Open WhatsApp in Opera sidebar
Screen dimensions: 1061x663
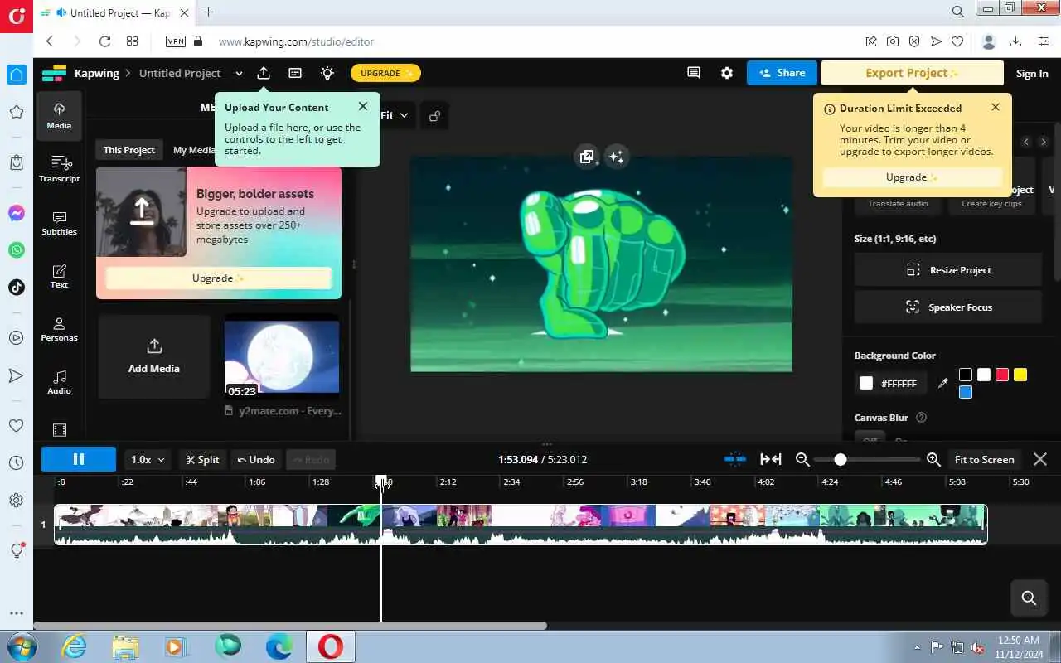click(16, 249)
